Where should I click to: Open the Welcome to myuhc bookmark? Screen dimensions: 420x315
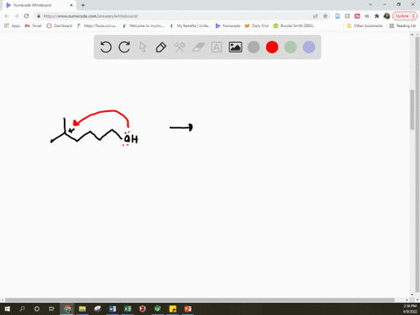click(143, 25)
